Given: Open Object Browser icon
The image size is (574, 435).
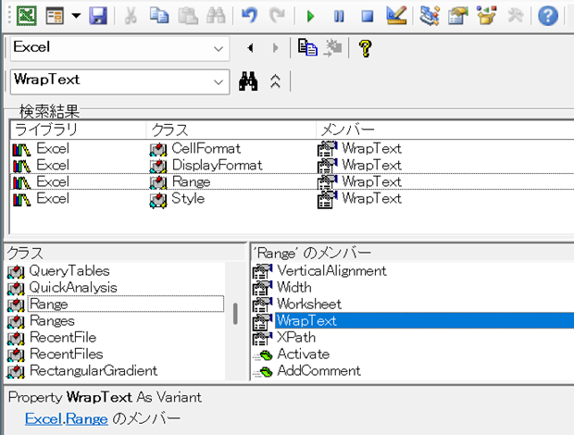Looking at the screenshot, I should (x=486, y=16).
